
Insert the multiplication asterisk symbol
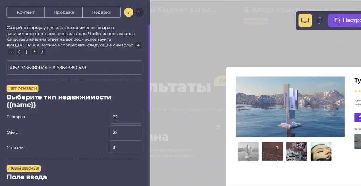(35, 52)
